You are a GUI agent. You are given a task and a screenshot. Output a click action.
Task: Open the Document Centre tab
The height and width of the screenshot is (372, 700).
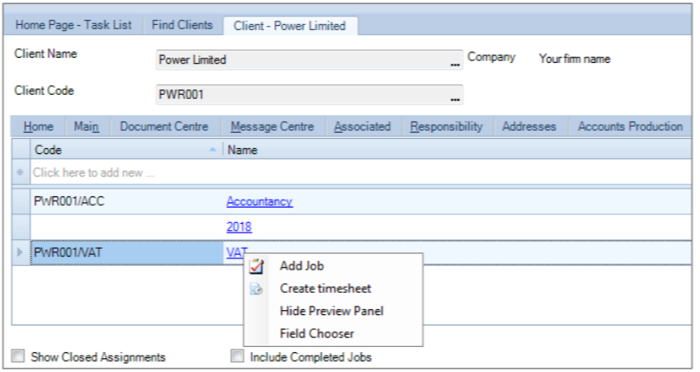pyautogui.click(x=165, y=127)
